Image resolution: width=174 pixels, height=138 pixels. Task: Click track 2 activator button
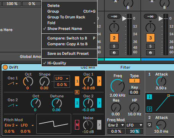click(x=114, y=38)
